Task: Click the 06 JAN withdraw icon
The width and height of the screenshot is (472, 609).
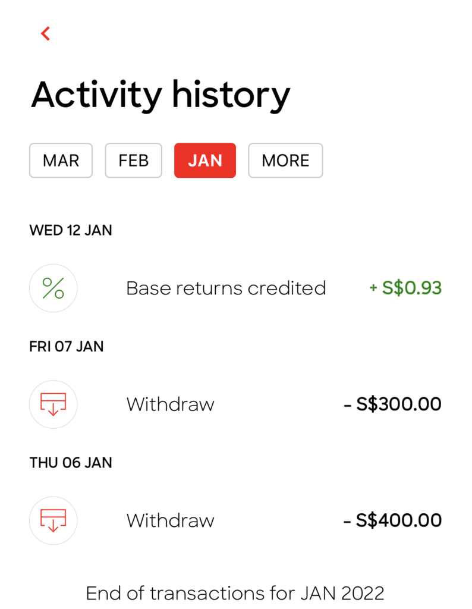Action: click(x=53, y=520)
